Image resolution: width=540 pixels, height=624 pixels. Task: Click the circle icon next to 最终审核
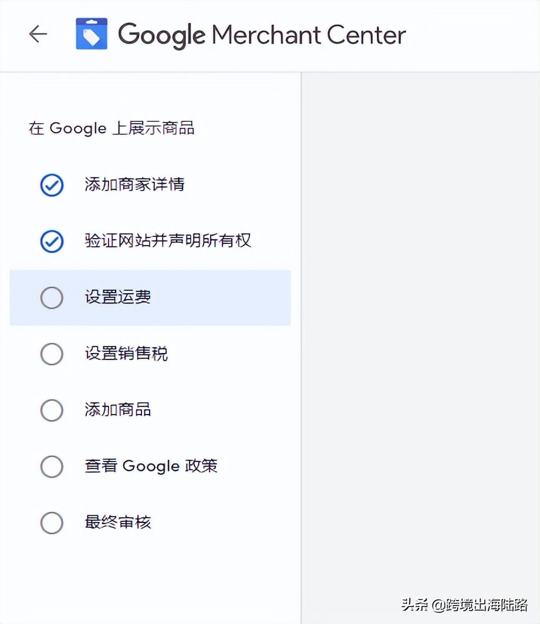[x=52, y=523]
